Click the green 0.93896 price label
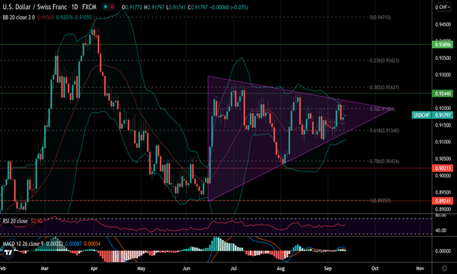The width and height of the screenshot is (457, 274). 443,45
